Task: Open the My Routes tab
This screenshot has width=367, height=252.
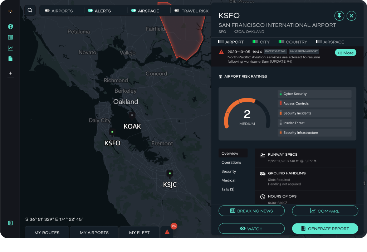Action: tap(47, 232)
